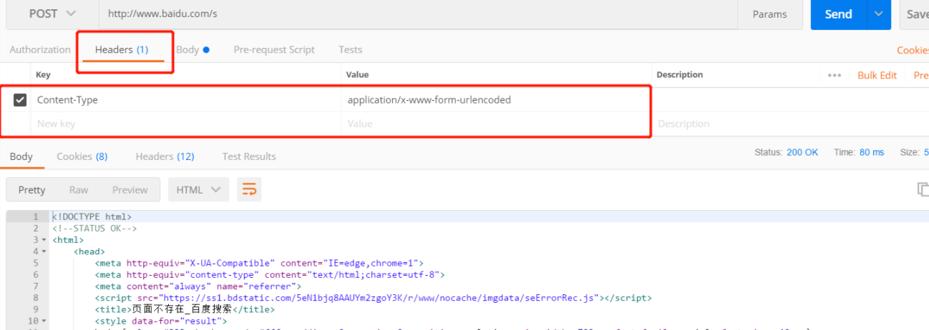Click the <title> line in response

185,309
